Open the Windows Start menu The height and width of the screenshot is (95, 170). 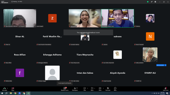click(x=2, y=93)
